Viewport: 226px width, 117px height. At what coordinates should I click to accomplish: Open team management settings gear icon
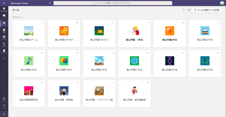189,10
